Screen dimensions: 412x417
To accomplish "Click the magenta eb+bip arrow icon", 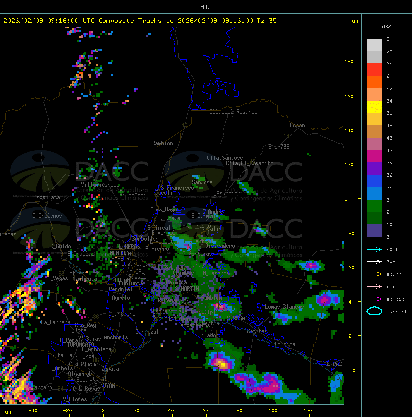I will 374,299.
